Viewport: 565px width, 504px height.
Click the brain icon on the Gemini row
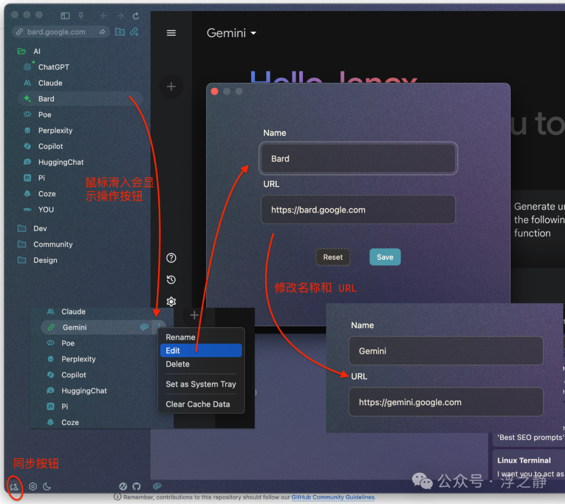coord(144,327)
